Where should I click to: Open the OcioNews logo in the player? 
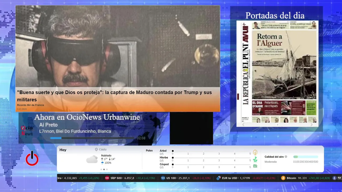[27, 130]
